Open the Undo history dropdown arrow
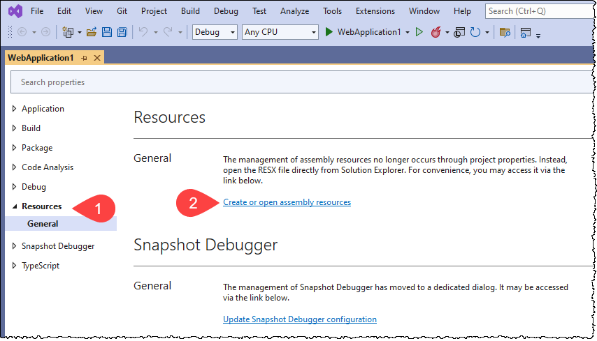This screenshot has height=341, width=597. 155,33
